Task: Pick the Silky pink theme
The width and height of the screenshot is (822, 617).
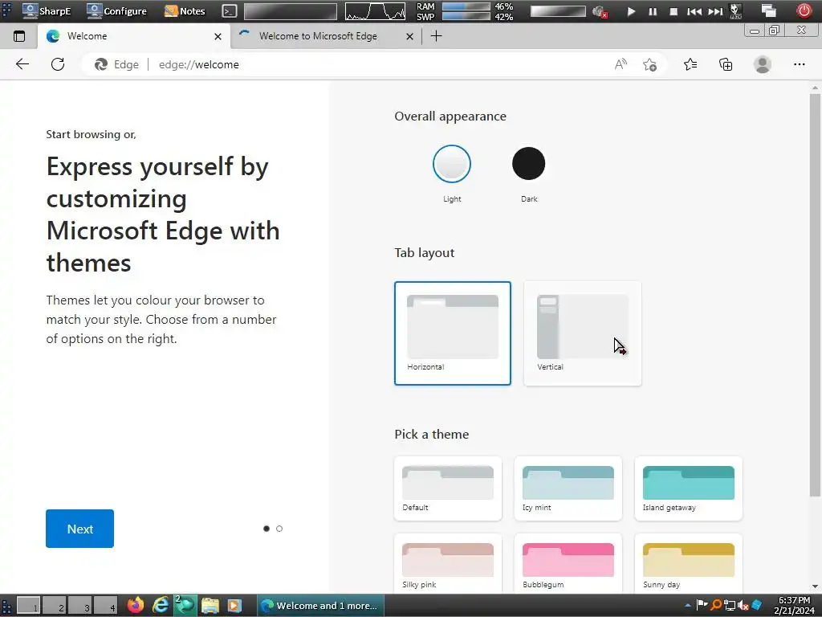Action: coord(448,564)
